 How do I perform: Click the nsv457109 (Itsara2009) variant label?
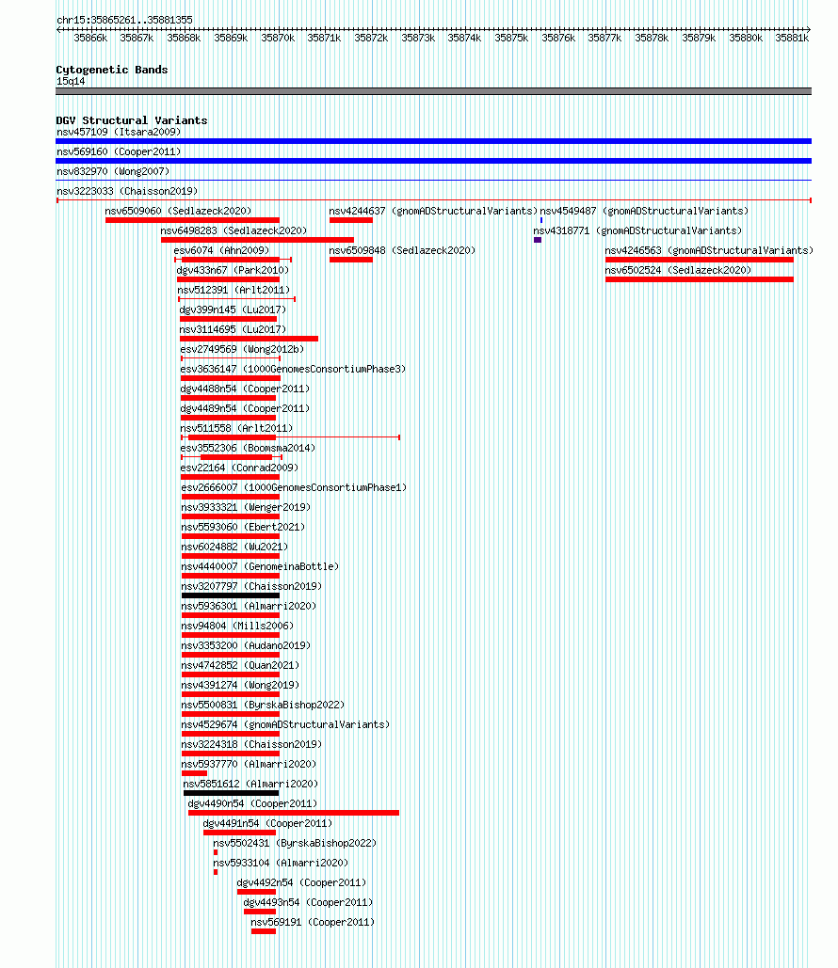[119, 132]
